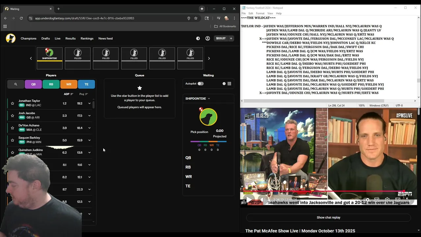Open the Drafts nav item
This screenshot has height=237, width=421.
click(x=46, y=39)
